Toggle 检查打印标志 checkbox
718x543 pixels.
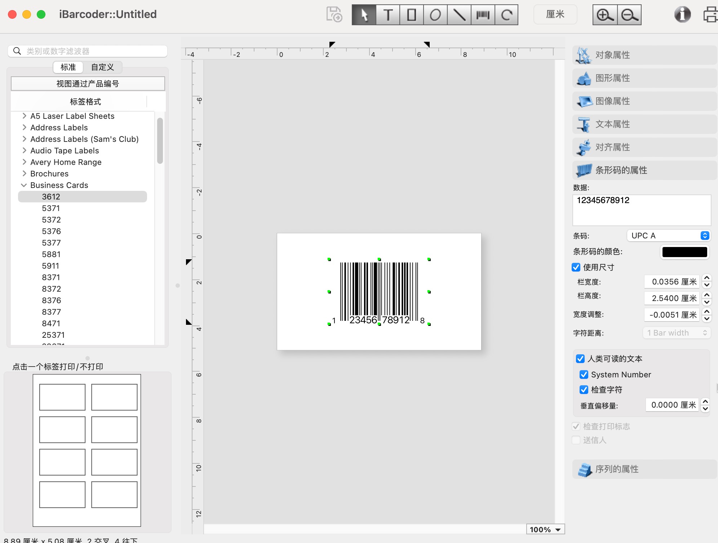coord(576,426)
